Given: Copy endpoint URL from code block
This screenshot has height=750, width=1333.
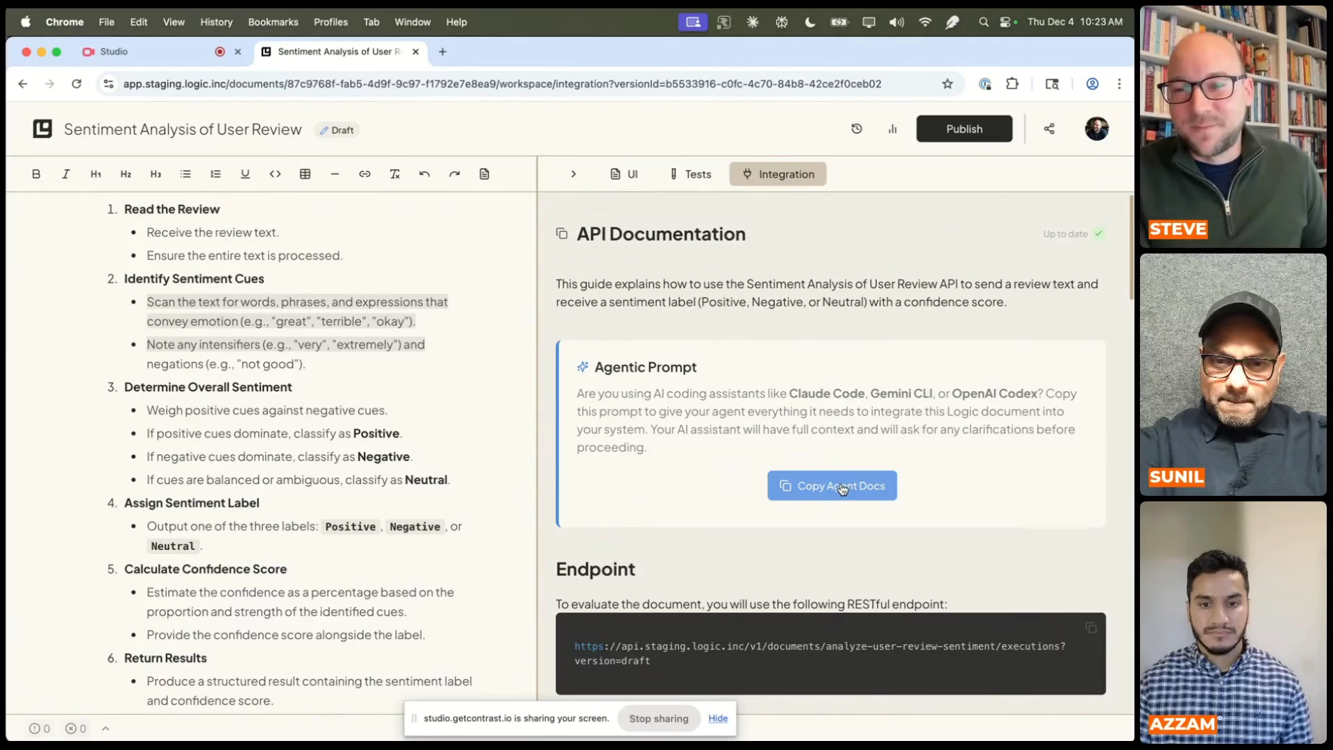Looking at the screenshot, I should (x=1091, y=628).
